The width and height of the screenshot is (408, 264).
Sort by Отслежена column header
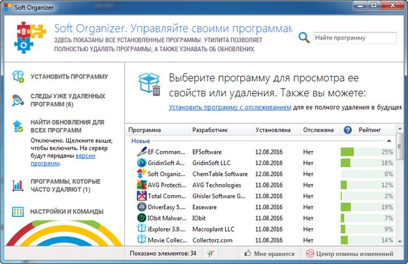pyautogui.click(x=318, y=129)
